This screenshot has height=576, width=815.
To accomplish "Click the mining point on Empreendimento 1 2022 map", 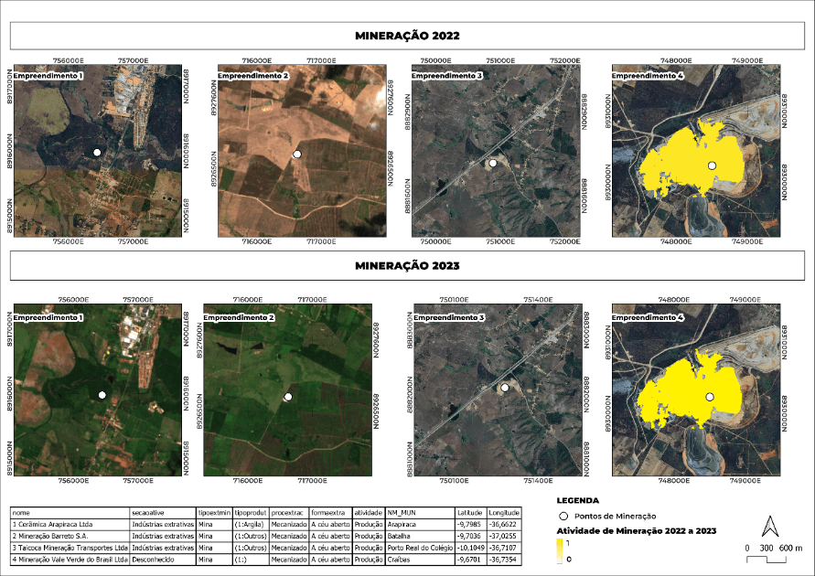I will (x=97, y=153).
